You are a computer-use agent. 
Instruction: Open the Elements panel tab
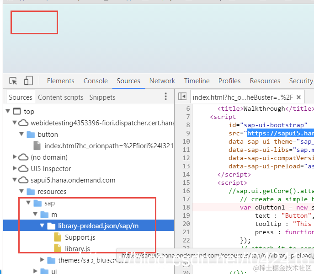61,81
